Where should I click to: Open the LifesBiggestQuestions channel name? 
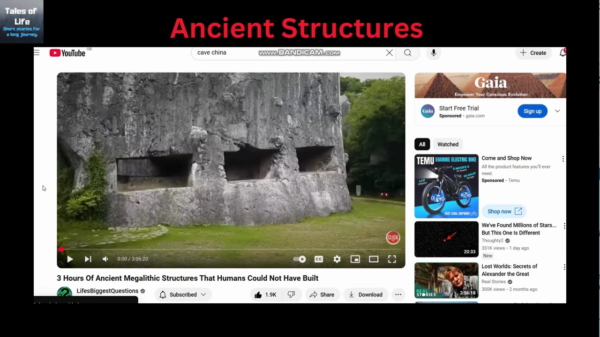pyautogui.click(x=107, y=291)
